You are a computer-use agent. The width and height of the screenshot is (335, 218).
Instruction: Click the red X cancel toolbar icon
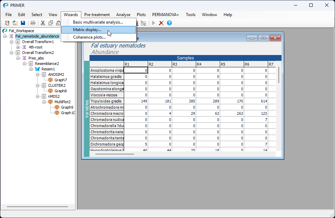(x=161, y=23)
